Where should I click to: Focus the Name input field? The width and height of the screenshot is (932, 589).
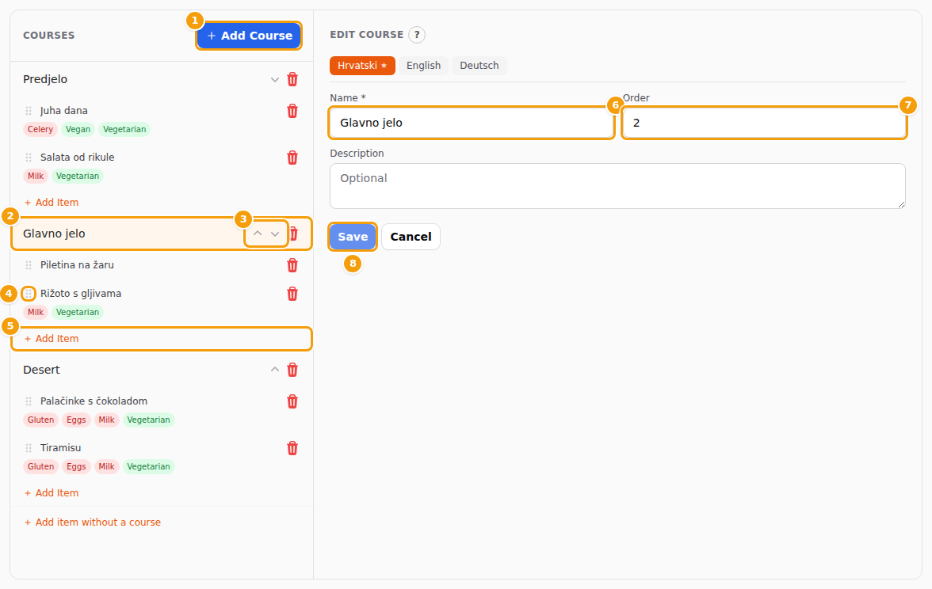coord(472,123)
